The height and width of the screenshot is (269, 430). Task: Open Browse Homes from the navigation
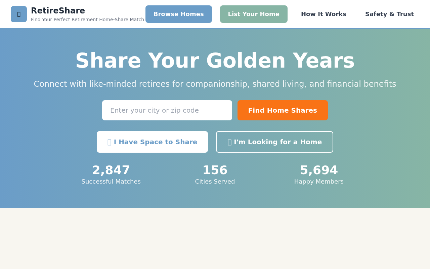178,14
